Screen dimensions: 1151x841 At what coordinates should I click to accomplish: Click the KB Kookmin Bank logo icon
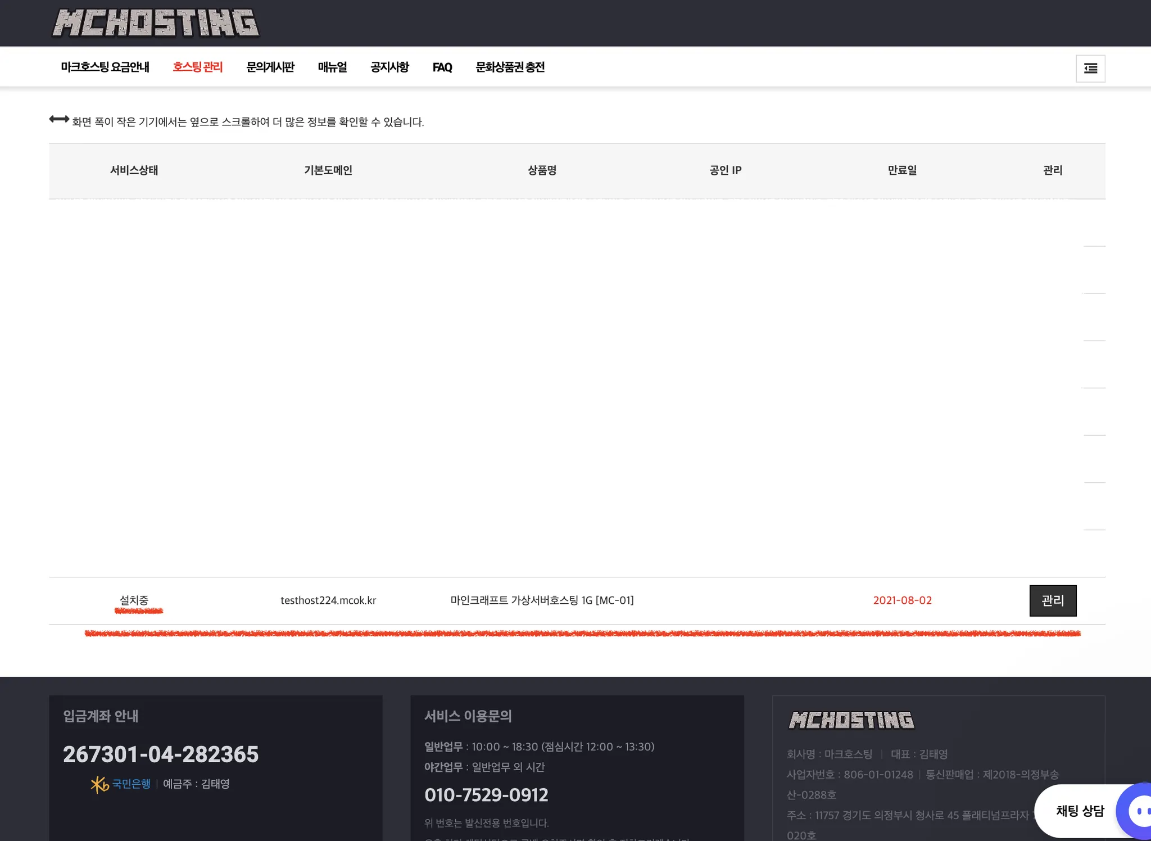tap(99, 784)
